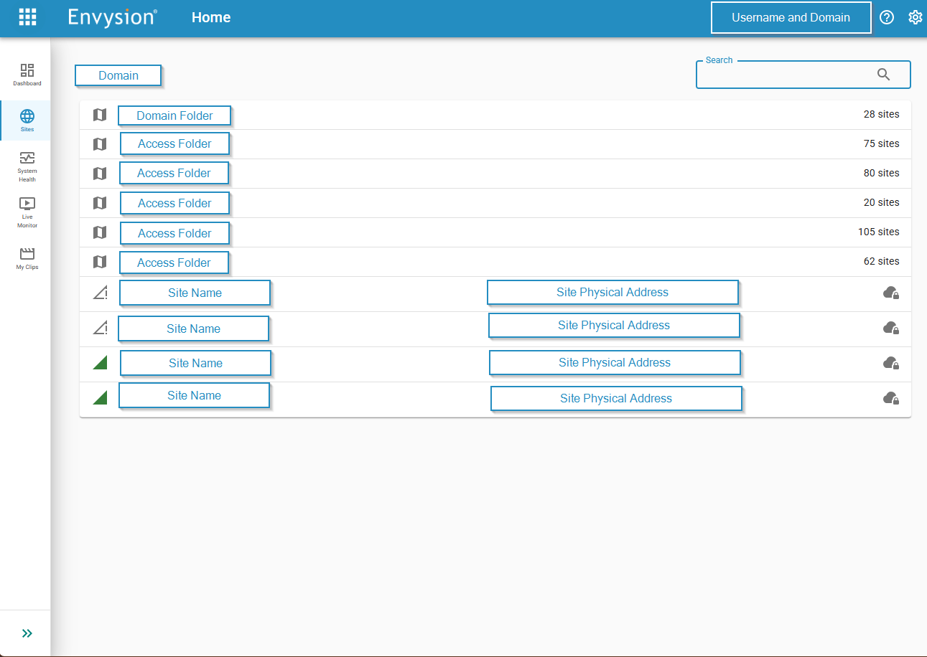Click the map icon beside Domain Folder

[100, 115]
